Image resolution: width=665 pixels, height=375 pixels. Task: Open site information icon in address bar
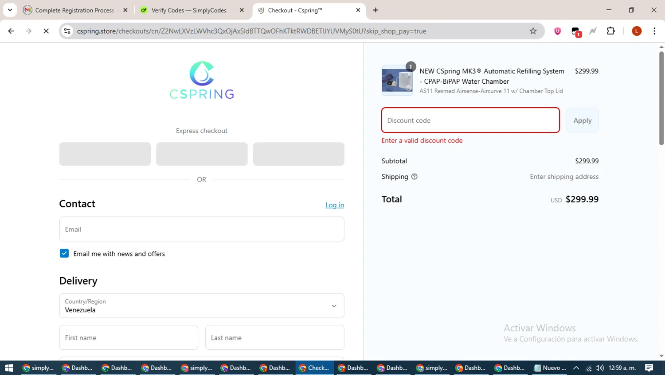67,31
